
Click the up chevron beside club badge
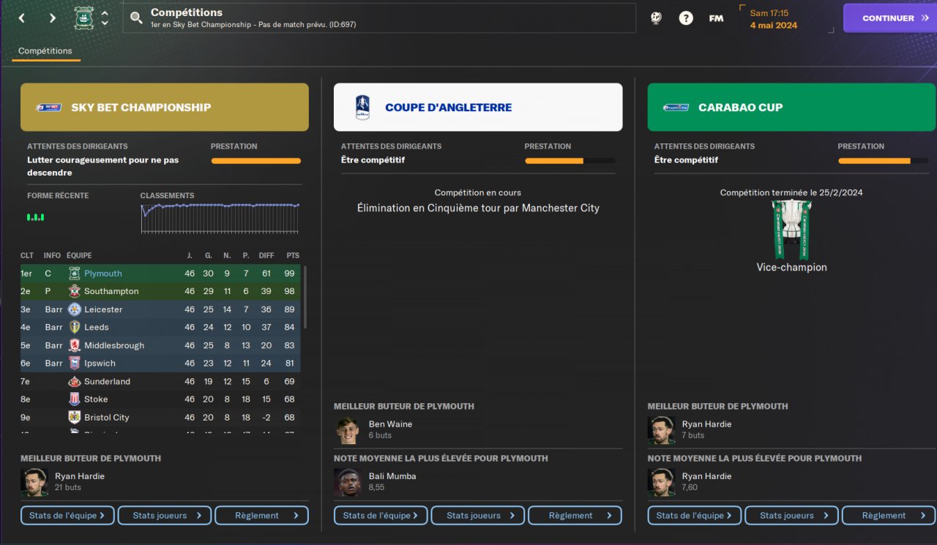(105, 12)
